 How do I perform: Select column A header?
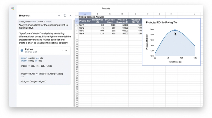pyautogui.click(x=85, y=14)
